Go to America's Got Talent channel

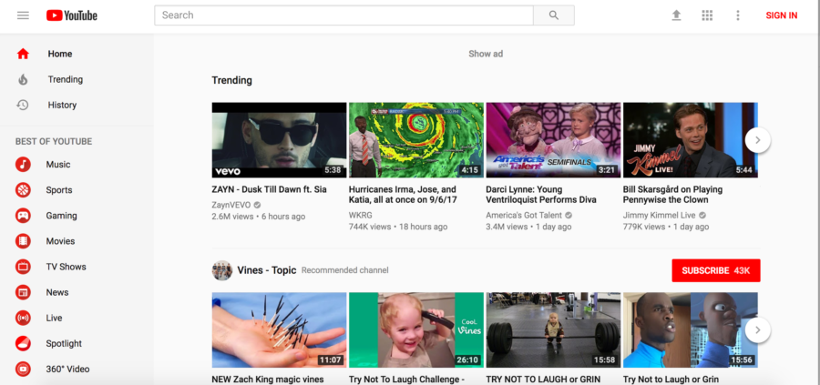pos(524,215)
